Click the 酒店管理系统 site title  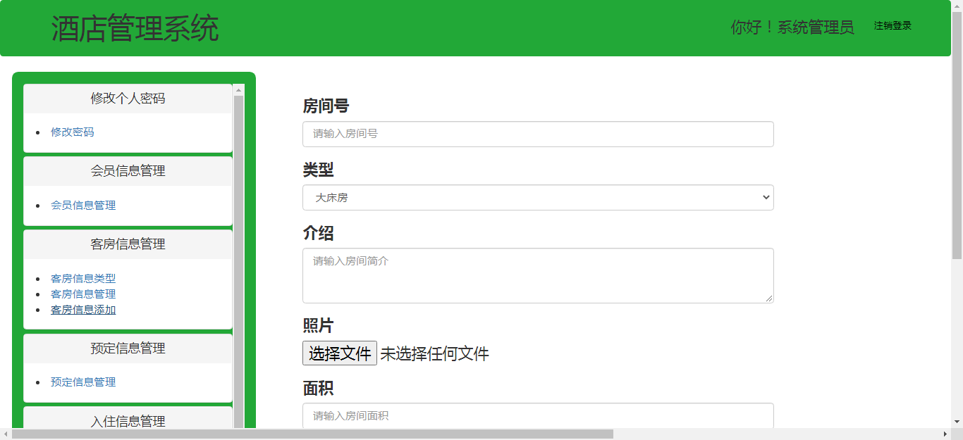(x=135, y=29)
